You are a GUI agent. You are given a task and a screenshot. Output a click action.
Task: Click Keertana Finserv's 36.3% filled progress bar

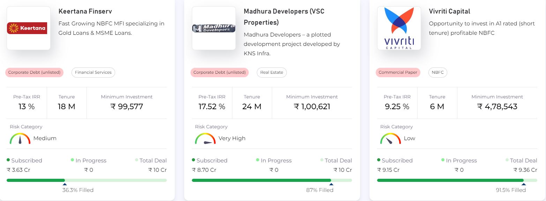(87, 180)
